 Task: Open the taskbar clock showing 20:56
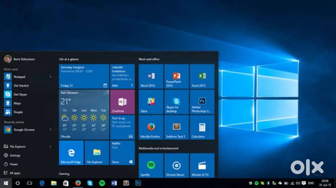(325, 183)
